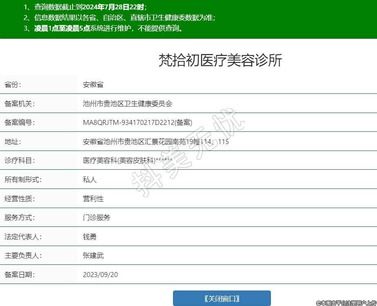Select the filing date 2023/09/20

click(100, 275)
